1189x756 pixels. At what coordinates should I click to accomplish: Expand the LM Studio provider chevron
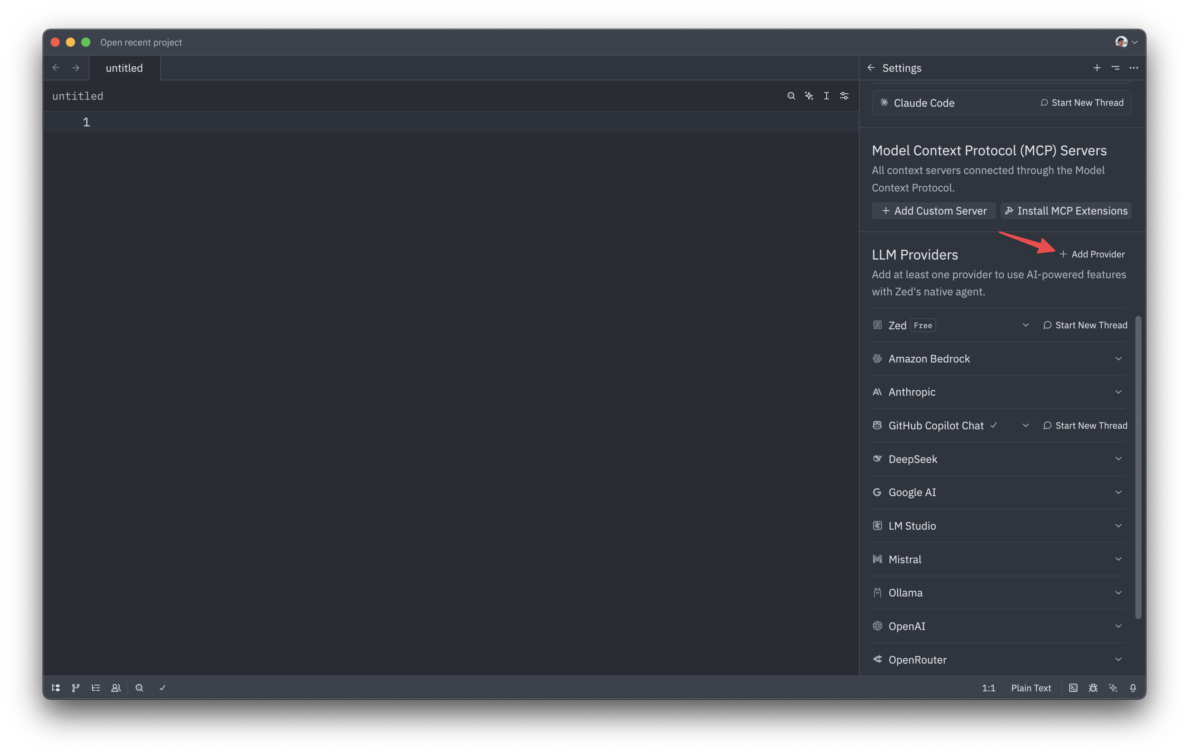[x=1119, y=525]
